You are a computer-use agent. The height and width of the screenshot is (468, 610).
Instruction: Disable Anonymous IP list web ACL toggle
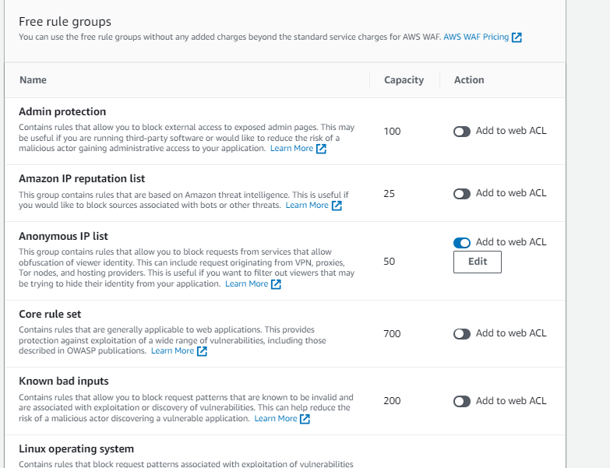tap(462, 243)
